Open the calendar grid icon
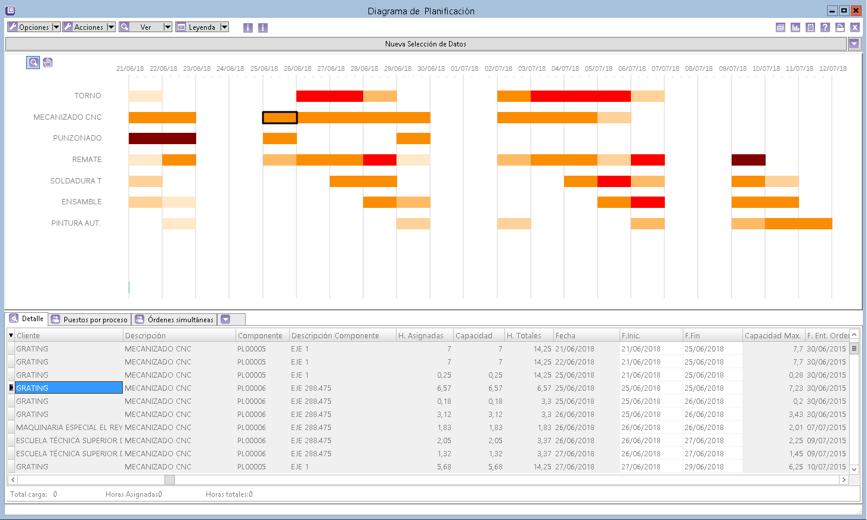867x520 pixels. [781, 27]
